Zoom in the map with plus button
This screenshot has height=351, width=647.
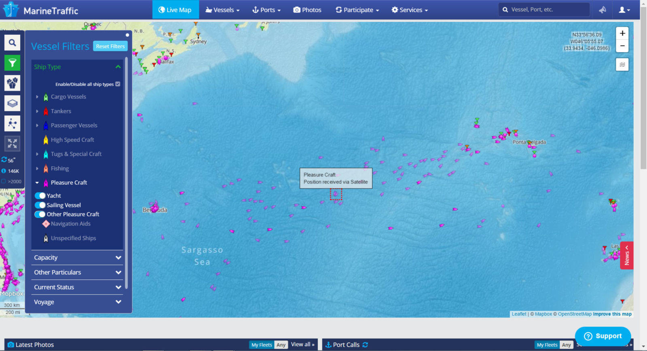point(622,33)
